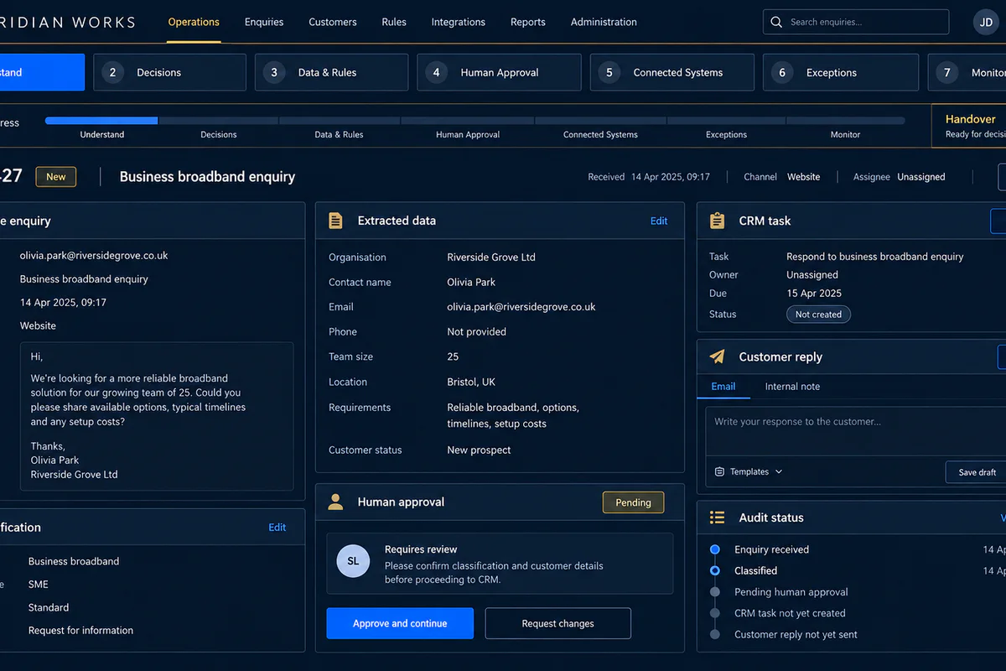Click the customer response text area
Viewport: 1006px width, 671px height.
point(855,430)
